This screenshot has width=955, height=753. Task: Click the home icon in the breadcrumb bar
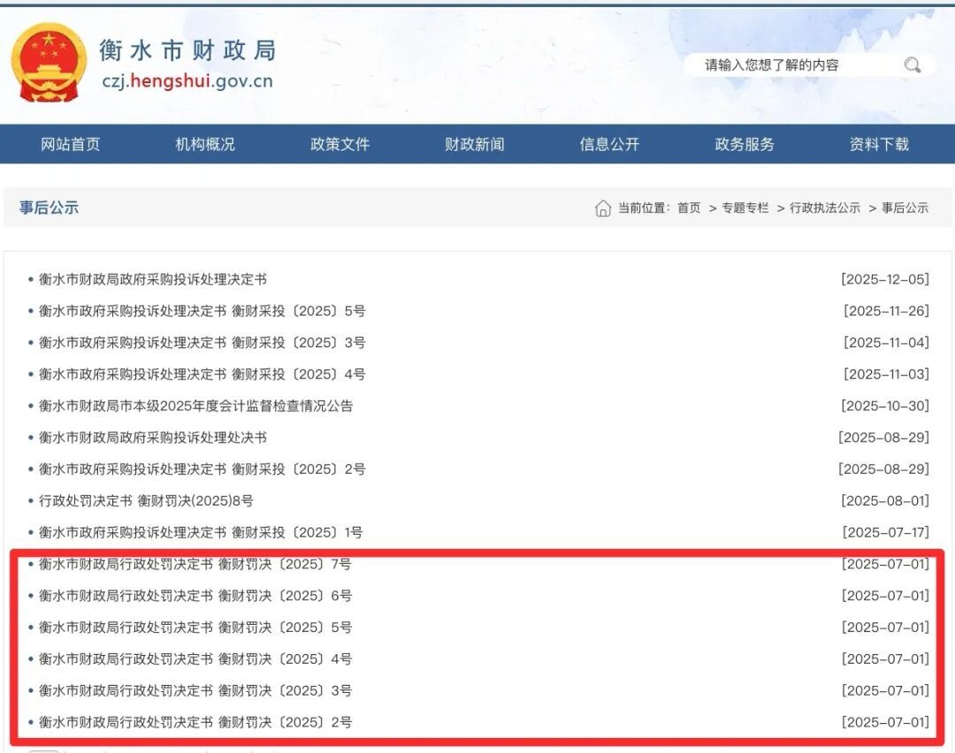602,208
